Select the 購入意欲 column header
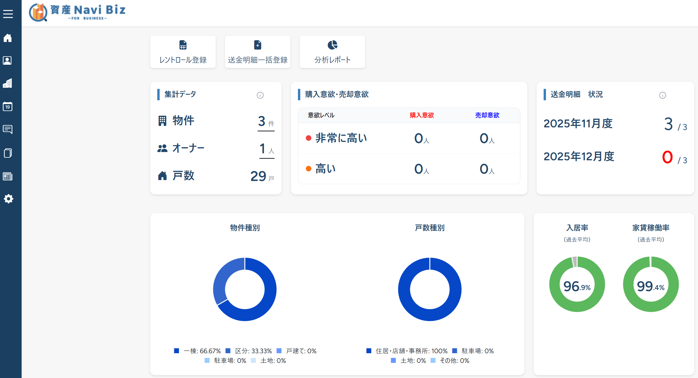698x378 pixels. tap(422, 115)
